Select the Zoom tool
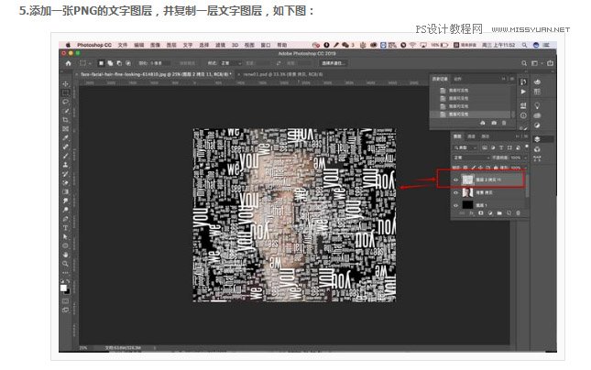 pos(66,264)
